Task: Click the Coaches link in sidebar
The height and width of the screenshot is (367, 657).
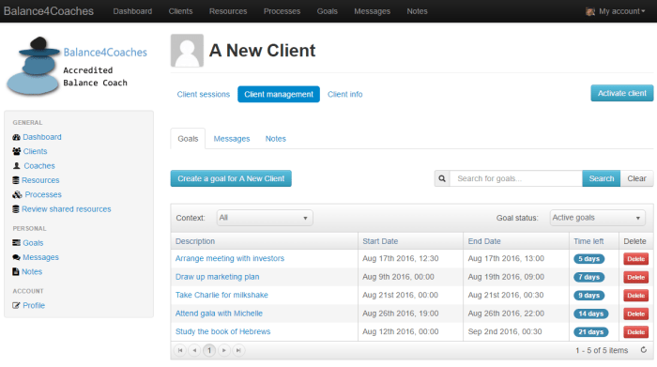Action: point(39,166)
